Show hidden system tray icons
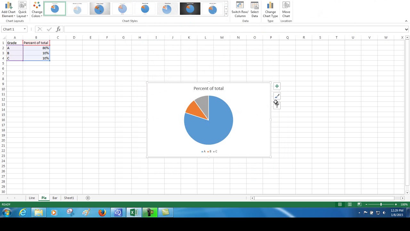Image resolution: width=410 pixels, height=231 pixels. [359, 213]
